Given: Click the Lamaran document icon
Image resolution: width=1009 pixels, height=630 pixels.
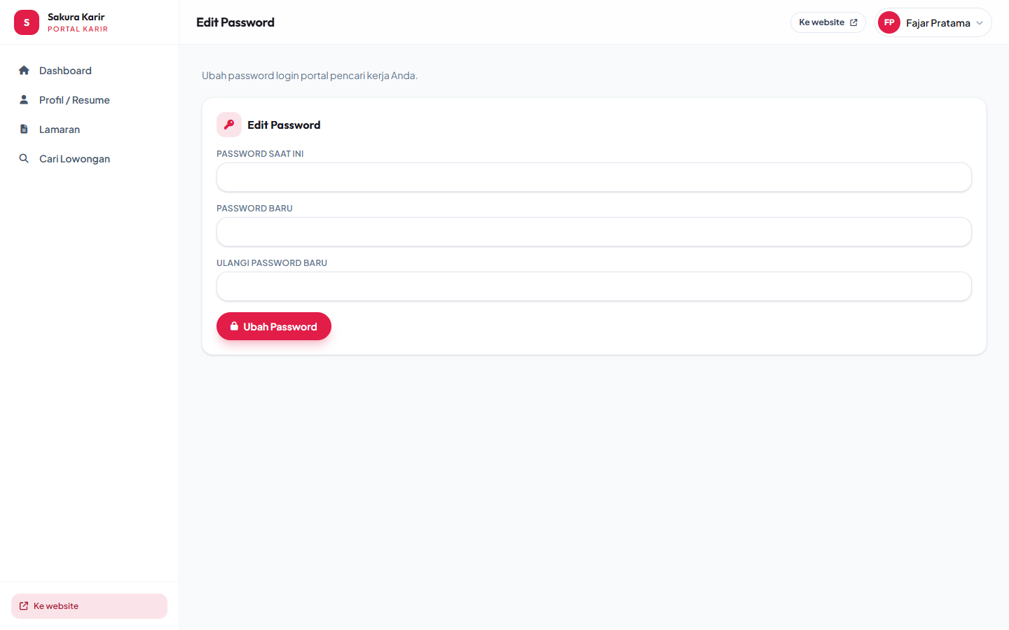Looking at the screenshot, I should (24, 129).
